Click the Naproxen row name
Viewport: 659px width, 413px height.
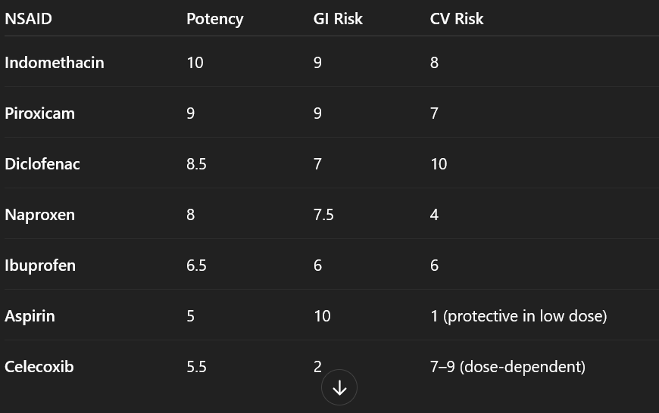39,216
